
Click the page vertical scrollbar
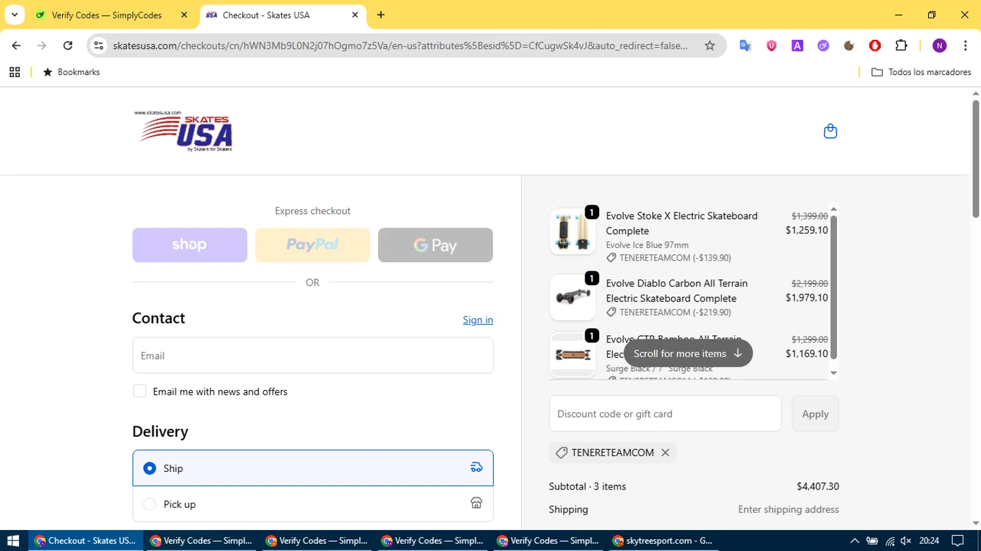tap(976, 158)
